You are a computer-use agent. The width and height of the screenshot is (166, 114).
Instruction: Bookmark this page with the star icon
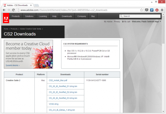click(141, 10)
